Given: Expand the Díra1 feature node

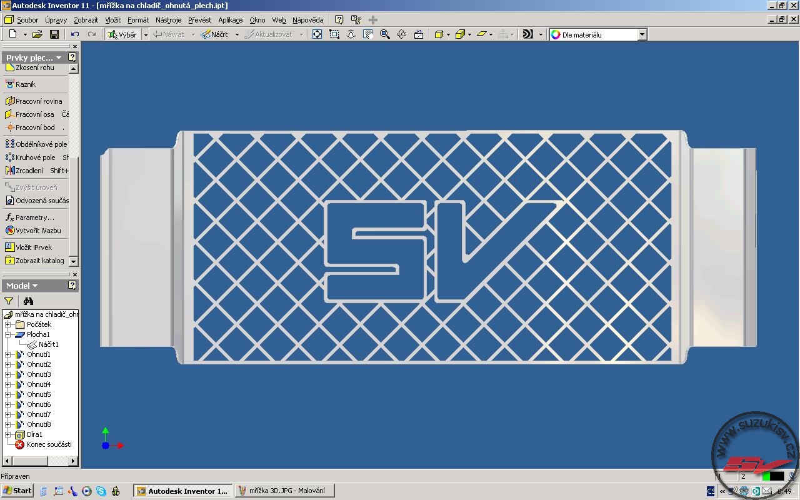Looking at the screenshot, I should click(8, 434).
